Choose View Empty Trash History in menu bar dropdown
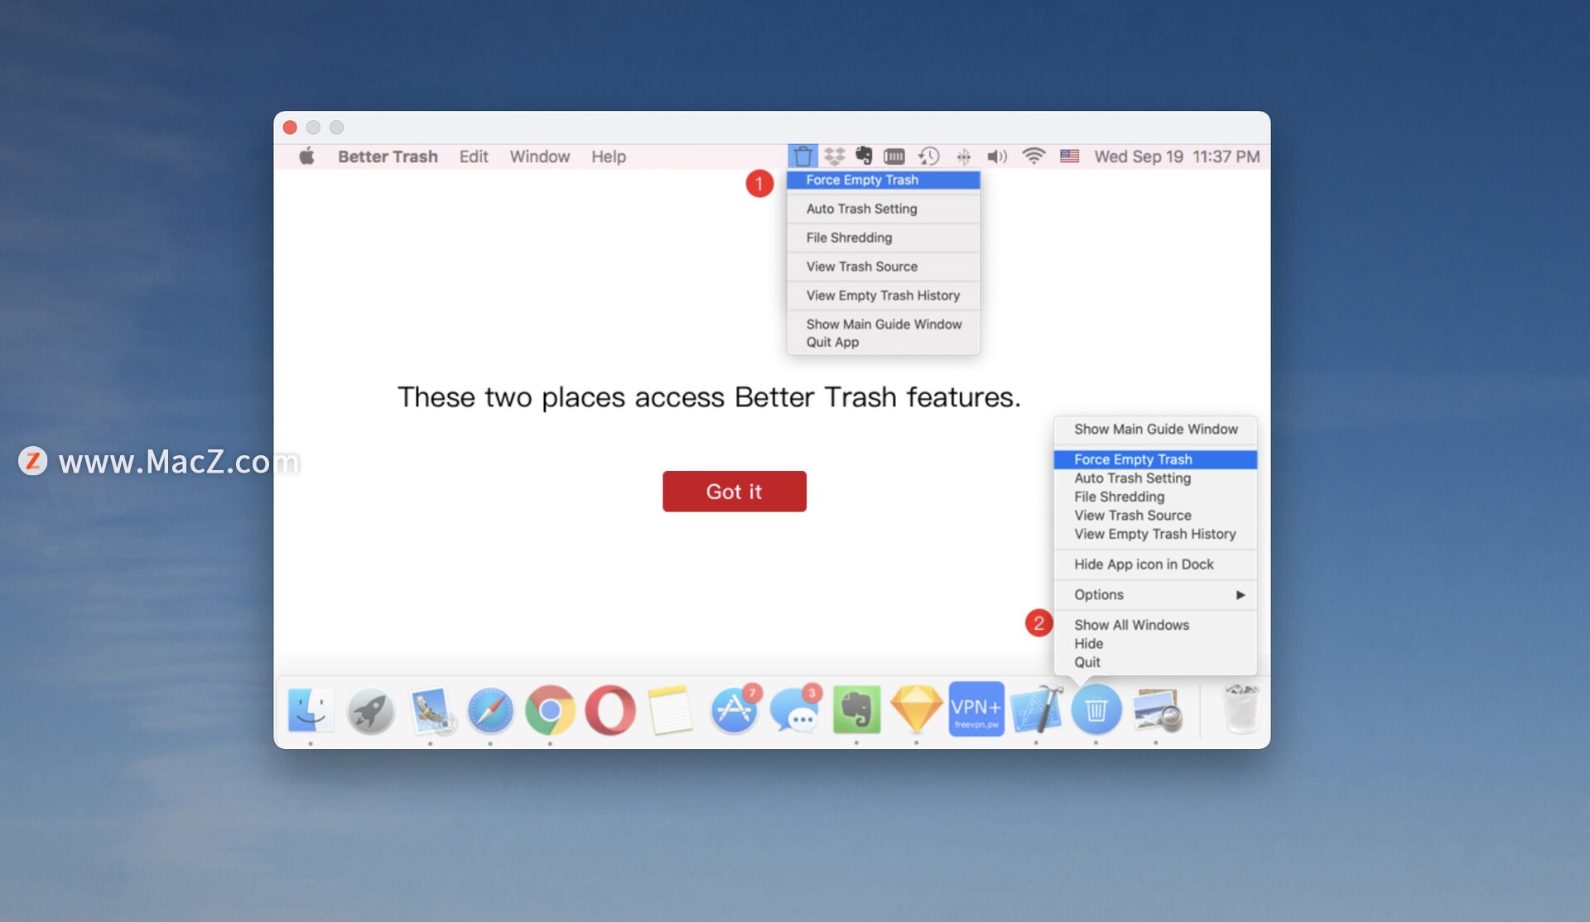This screenshot has width=1590, height=922. 883,295
